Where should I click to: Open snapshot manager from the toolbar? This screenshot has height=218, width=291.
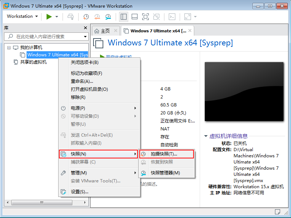coord(108,16)
